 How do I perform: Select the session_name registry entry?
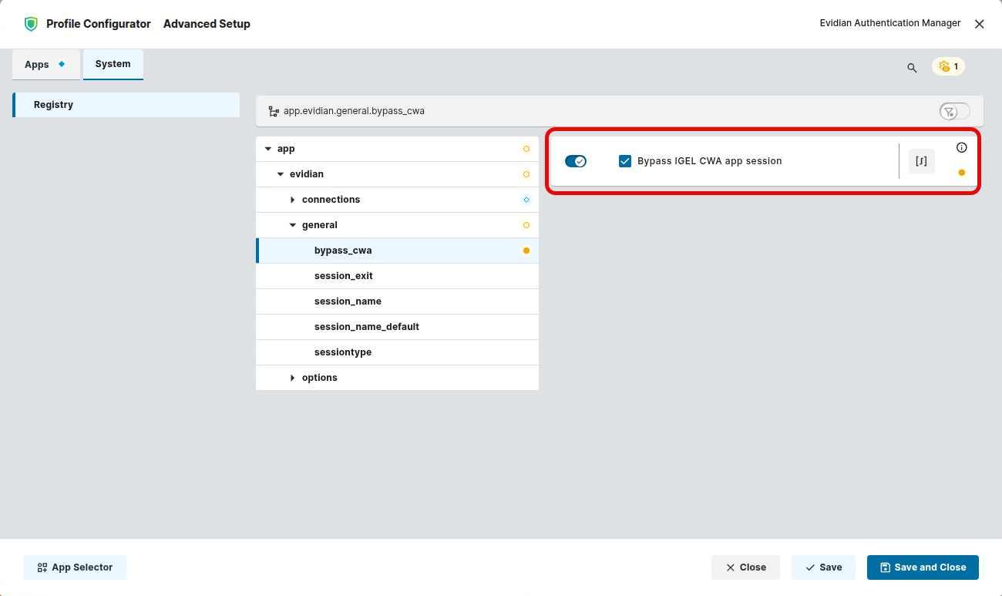click(x=397, y=301)
